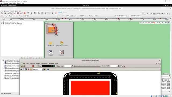Open SUMO Windows menu
The width and height of the screenshot is (172, 97).
click(51, 64)
